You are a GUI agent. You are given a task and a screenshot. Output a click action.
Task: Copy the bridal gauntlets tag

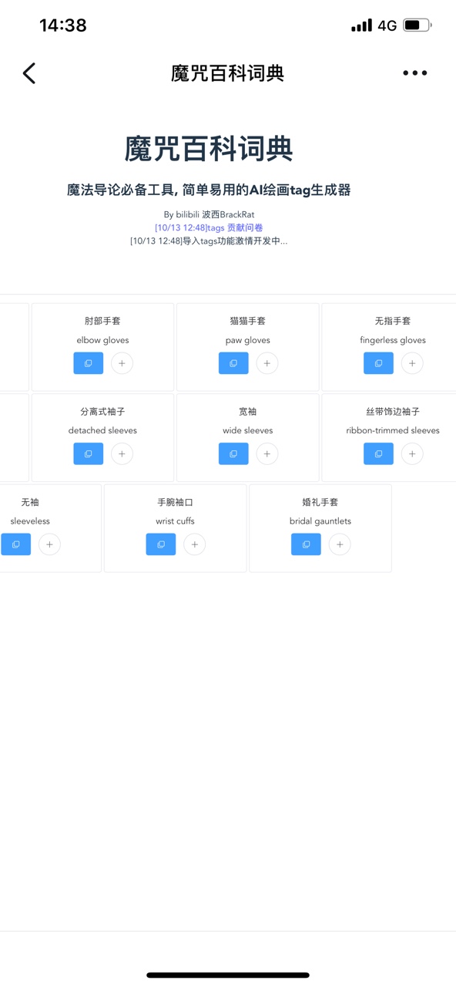pos(306,544)
